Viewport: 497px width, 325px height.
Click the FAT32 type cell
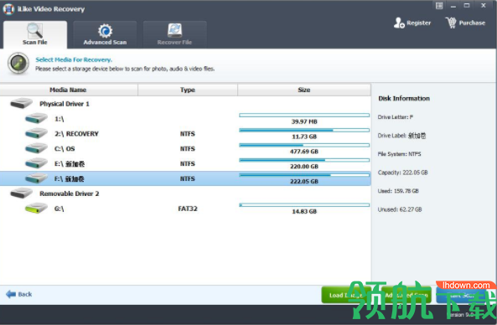[188, 209]
